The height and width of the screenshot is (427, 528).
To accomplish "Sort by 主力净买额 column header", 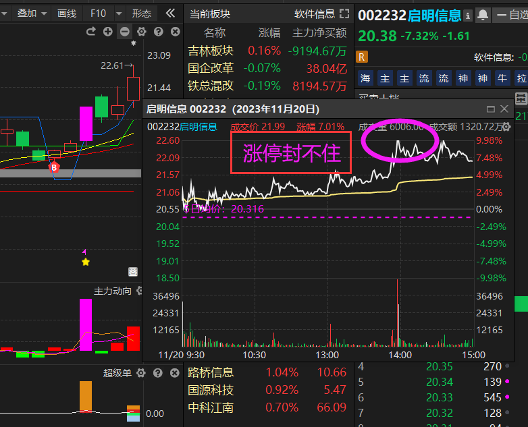I will (319, 32).
